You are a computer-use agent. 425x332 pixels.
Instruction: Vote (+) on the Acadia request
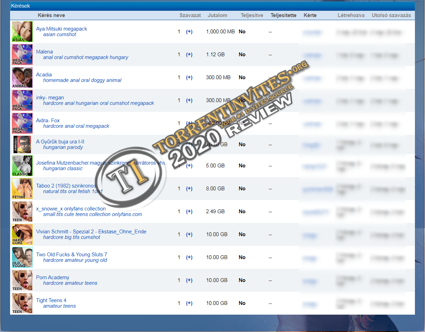[x=189, y=77]
